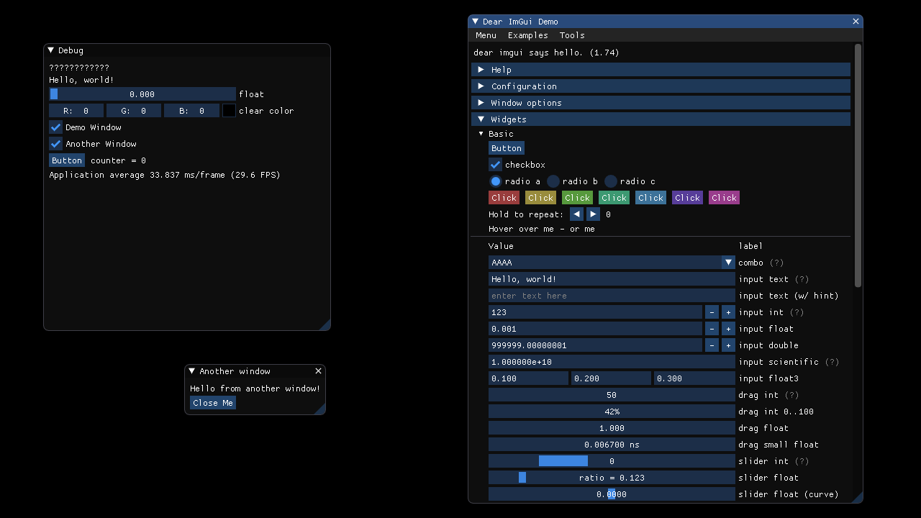Viewport: 921px width, 518px height.
Task: Toggle the Demo Window checkbox
Action: [55, 127]
